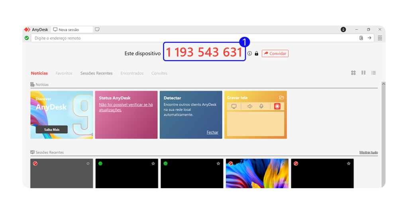Click the vertical scrollbar up arrow
Image resolution: width=408 pixels, height=214 pixels.
coord(383,84)
